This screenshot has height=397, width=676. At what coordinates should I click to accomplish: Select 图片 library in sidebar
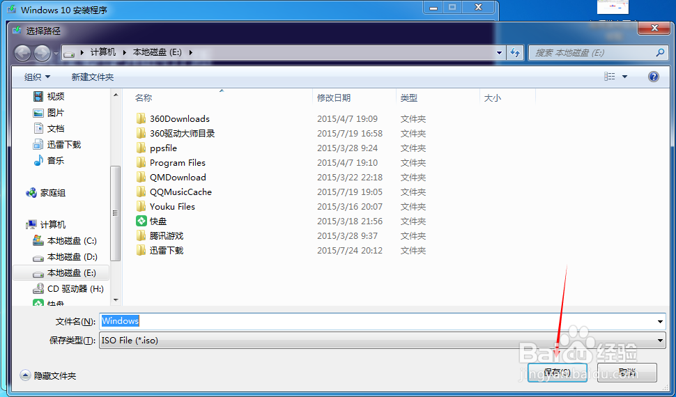(x=49, y=113)
